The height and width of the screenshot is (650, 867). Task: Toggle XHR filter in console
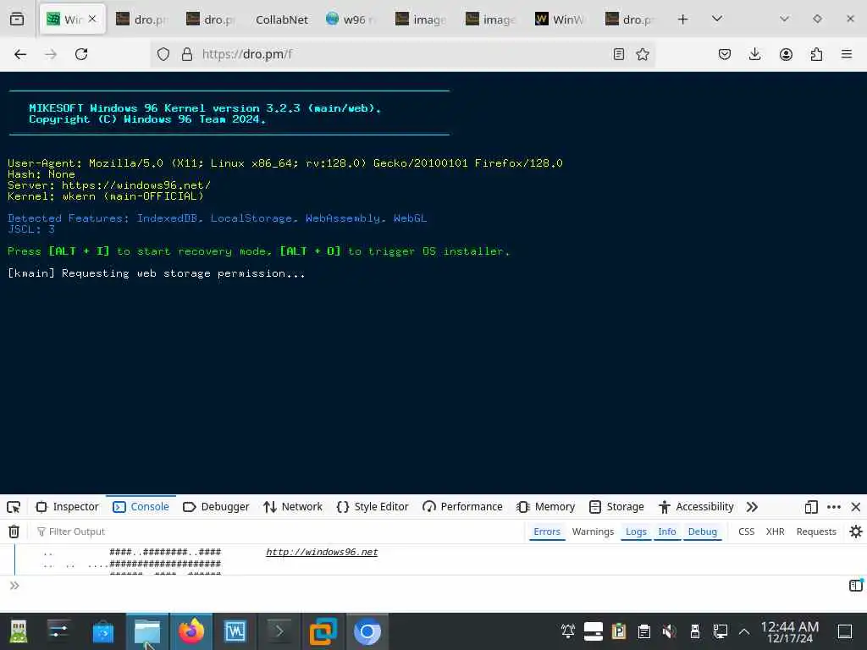click(x=775, y=532)
